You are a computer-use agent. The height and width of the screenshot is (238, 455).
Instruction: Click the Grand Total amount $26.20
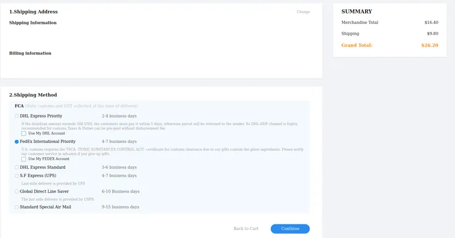(x=430, y=45)
